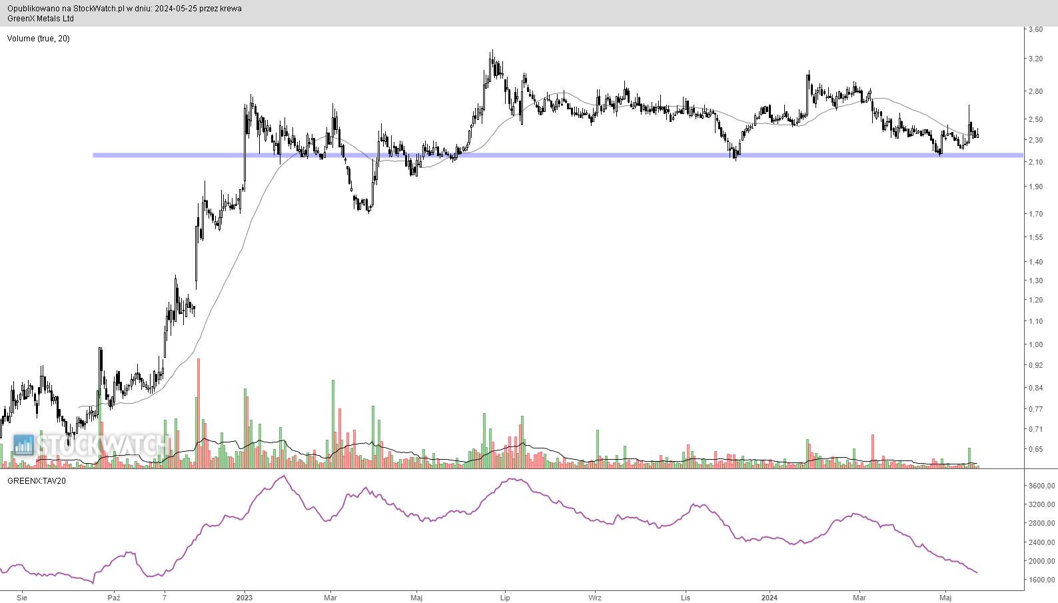Click the 0,84 price axis label

click(x=1035, y=388)
